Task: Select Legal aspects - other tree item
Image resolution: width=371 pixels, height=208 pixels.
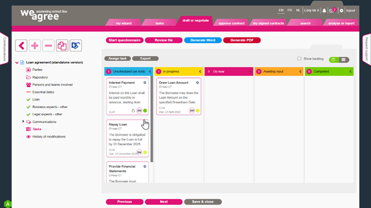Action: point(47,114)
